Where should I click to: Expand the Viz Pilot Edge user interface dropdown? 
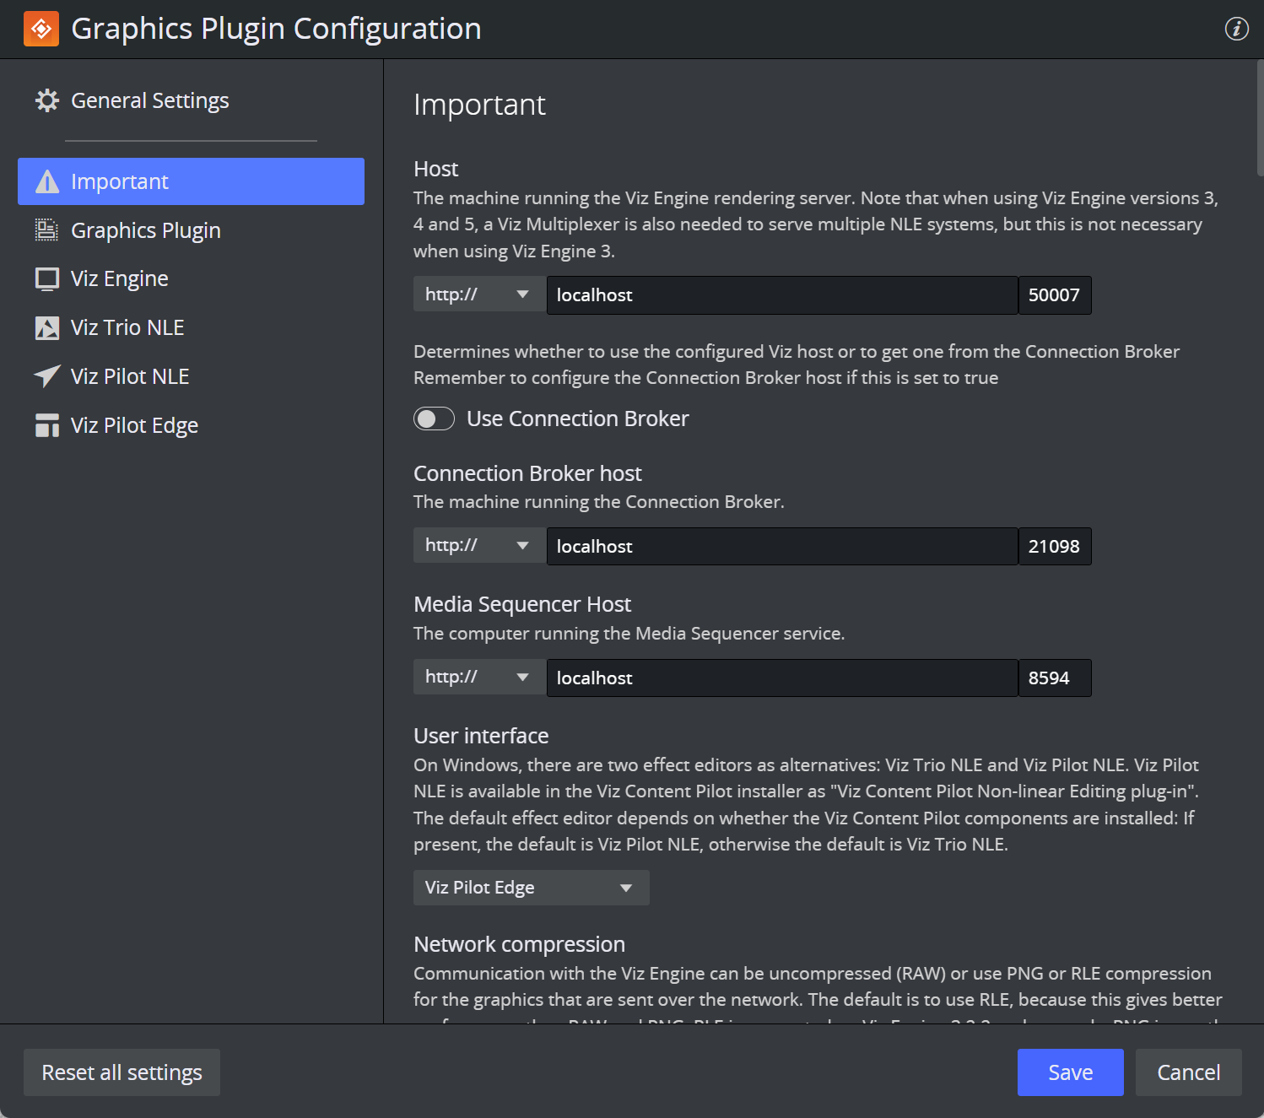pos(532,888)
